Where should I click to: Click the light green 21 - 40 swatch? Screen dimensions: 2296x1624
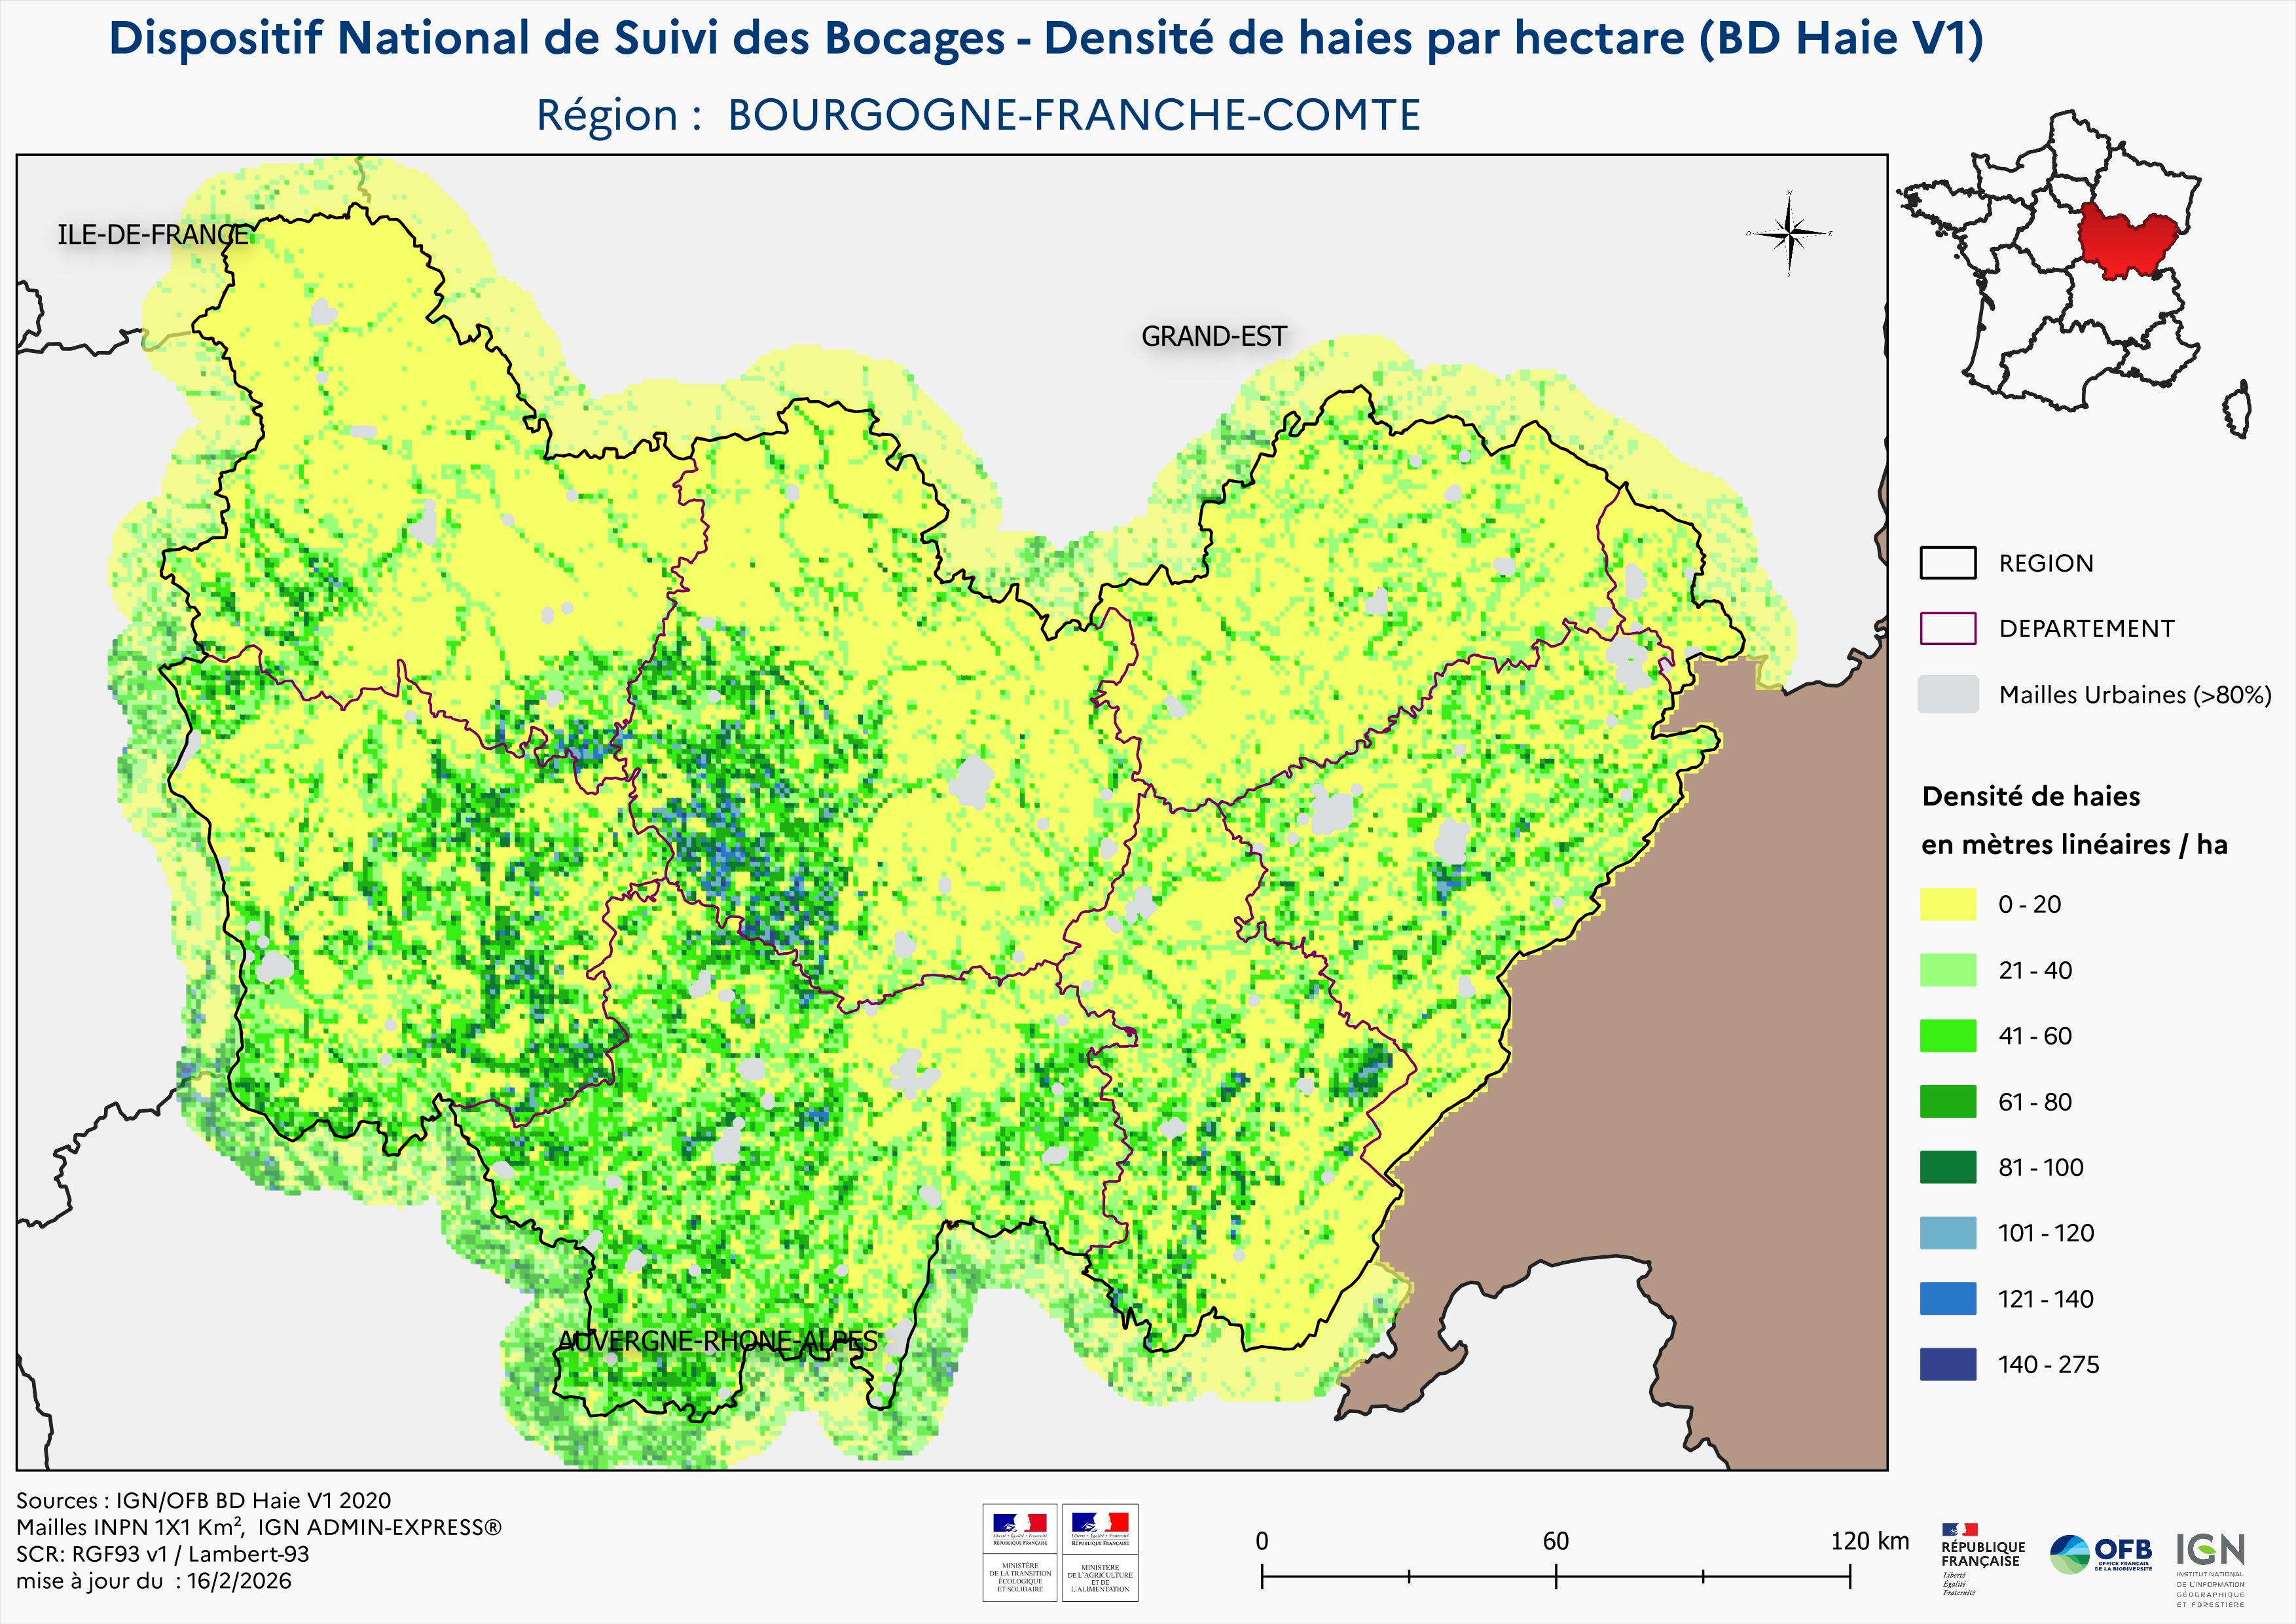[x=1947, y=970]
